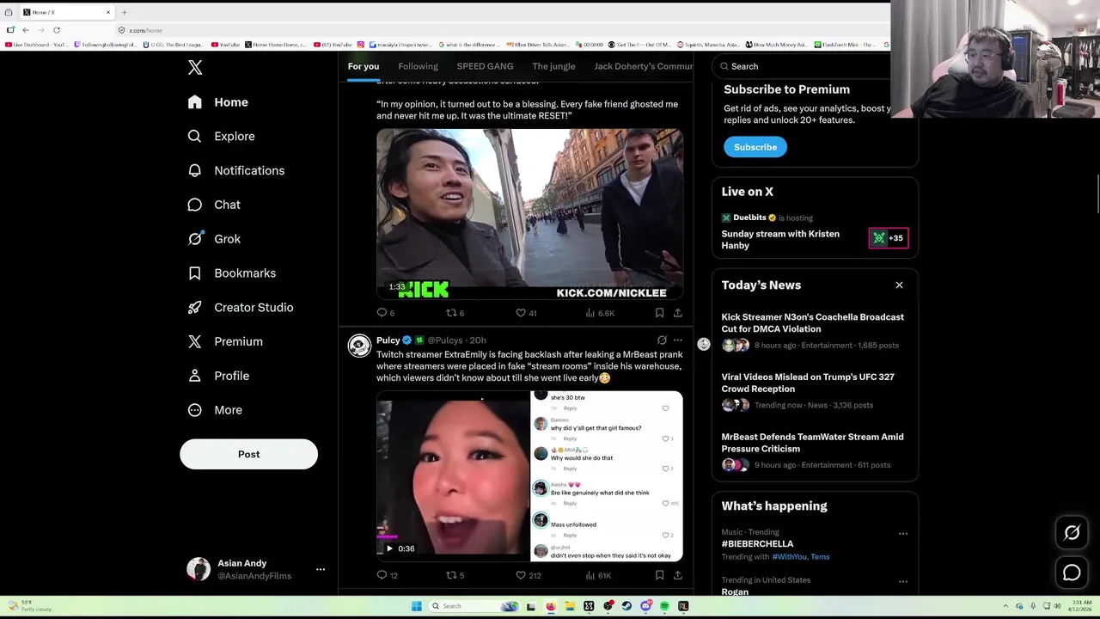The width and height of the screenshot is (1100, 619).
Task: Open Jack Doherty's Community tab
Action: point(644,66)
